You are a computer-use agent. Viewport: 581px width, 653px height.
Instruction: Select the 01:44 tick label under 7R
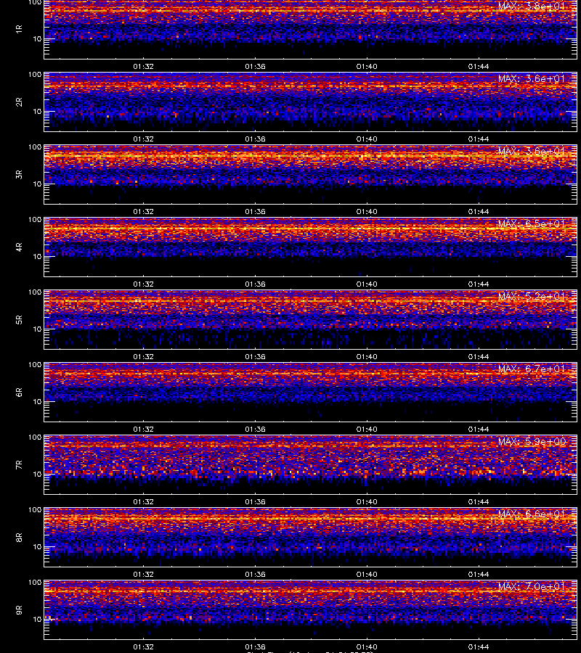pyautogui.click(x=479, y=502)
